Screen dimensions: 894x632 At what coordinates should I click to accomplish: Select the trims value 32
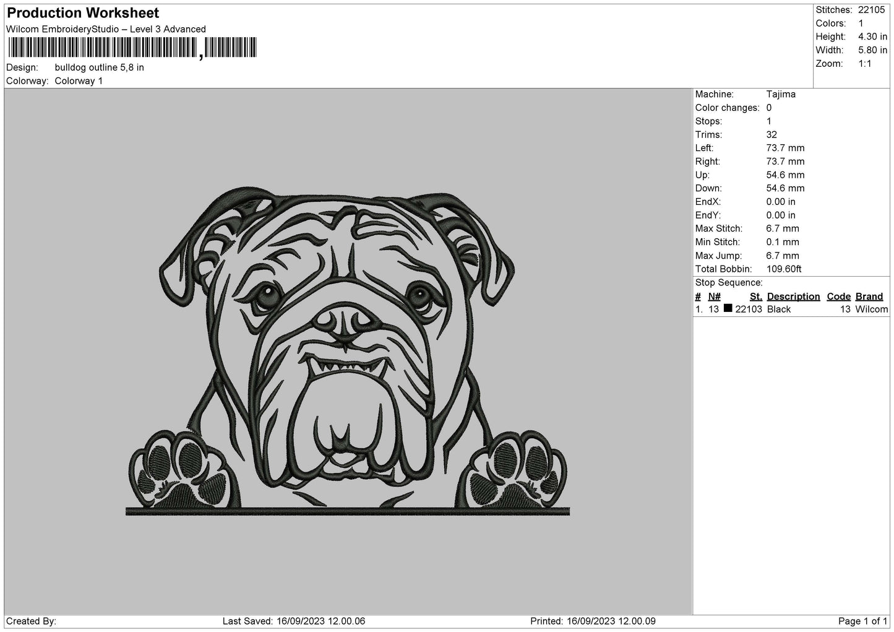click(x=772, y=135)
